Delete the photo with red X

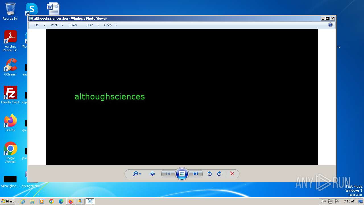pos(232,174)
